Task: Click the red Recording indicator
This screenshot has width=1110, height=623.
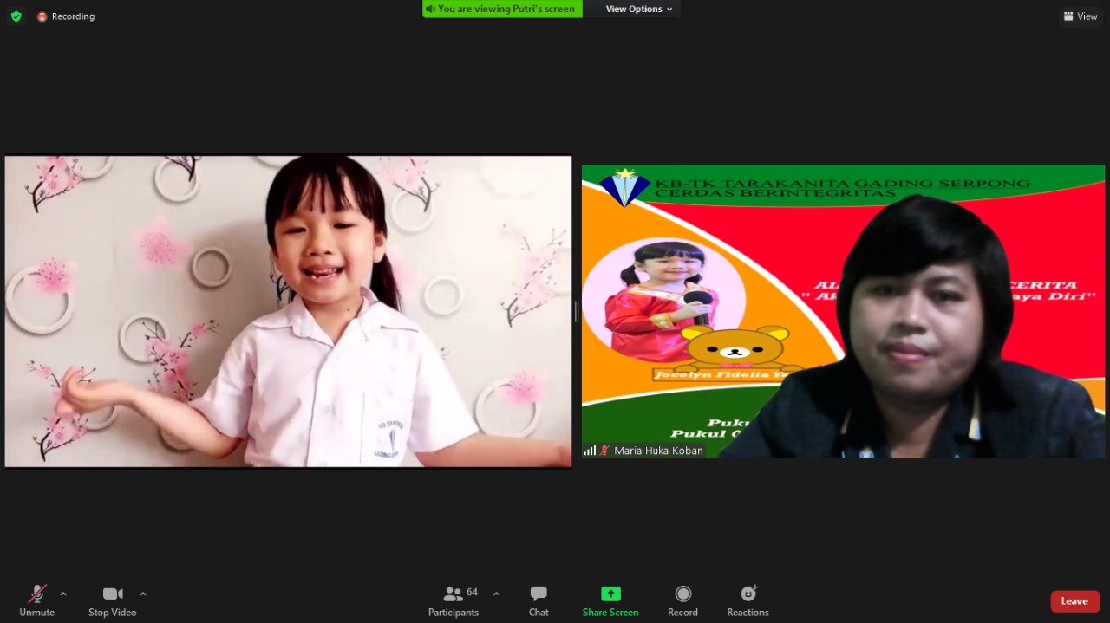Action: pos(66,16)
